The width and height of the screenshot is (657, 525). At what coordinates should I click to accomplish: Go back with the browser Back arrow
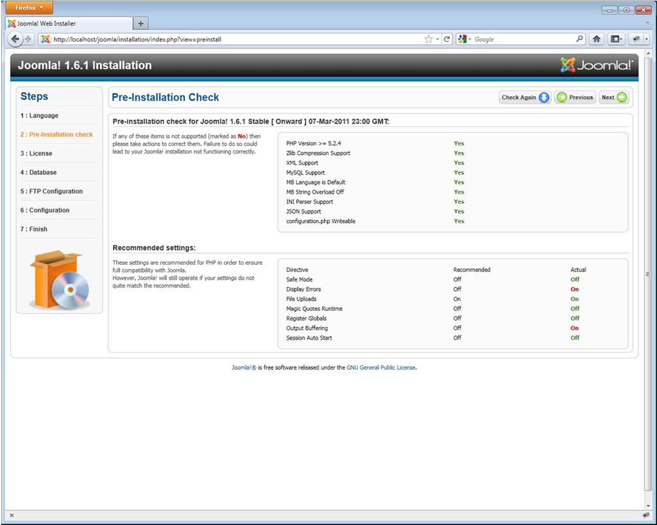(x=15, y=39)
